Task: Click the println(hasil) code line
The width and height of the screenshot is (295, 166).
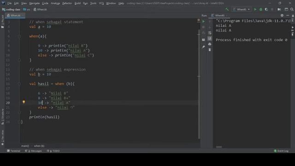Action: pyautogui.click(x=44, y=117)
